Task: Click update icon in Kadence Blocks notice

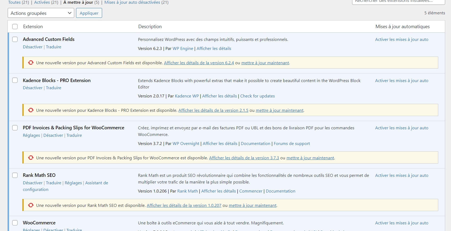Action: [x=31, y=110]
